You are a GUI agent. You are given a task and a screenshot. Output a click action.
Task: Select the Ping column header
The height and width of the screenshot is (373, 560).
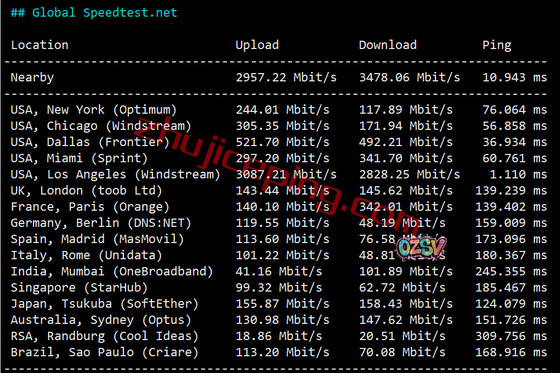click(x=497, y=46)
